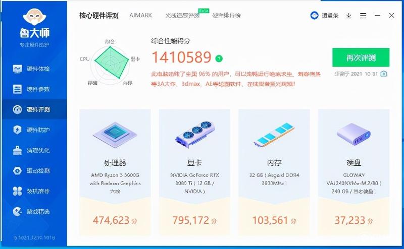The image size is (404, 249).
Task: Open 驱动检测 hexagon icon in sidebar
Action: pyautogui.click(x=17, y=171)
